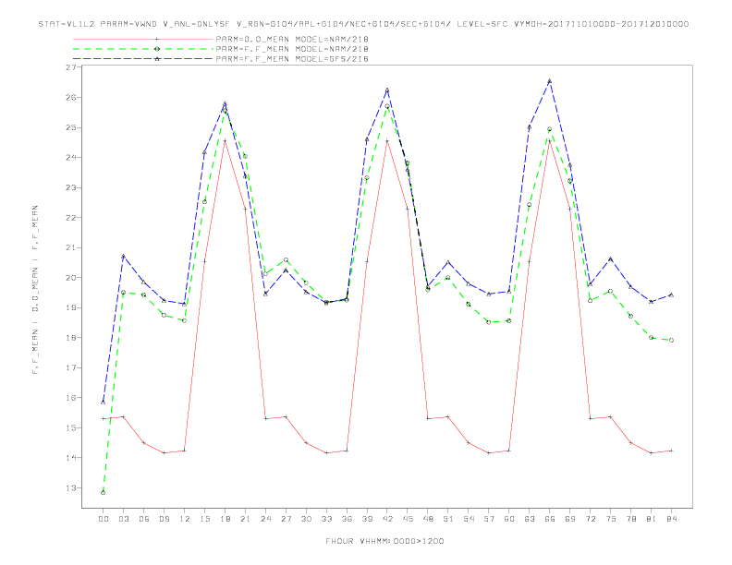The width and height of the screenshot is (732, 565).
Task: Click x-axis tick label 33
Action: (x=326, y=519)
